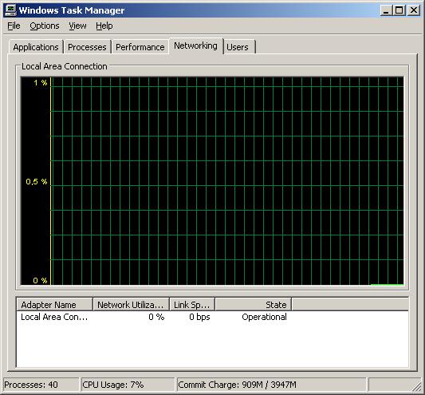Close the Task Manager window
Image resolution: width=425 pixels, height=395 pixels.
click(x=414, y=10)
